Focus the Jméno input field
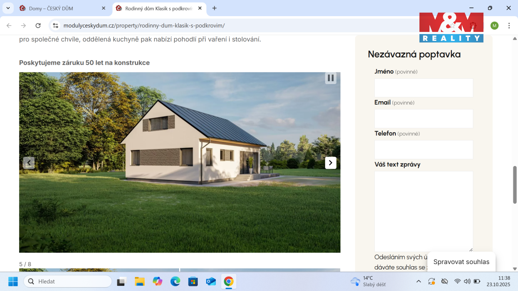The image size is (518, 291). tap(423, 88)
